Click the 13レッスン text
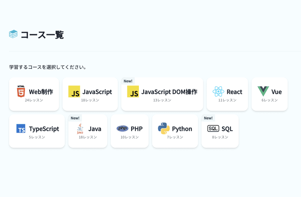This screenshot has height=197, width=301. tap(162, 100)
